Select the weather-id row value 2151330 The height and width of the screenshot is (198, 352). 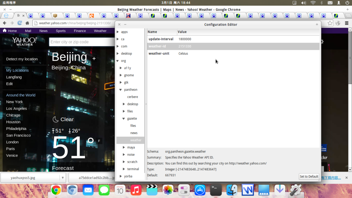pos(185,46)
